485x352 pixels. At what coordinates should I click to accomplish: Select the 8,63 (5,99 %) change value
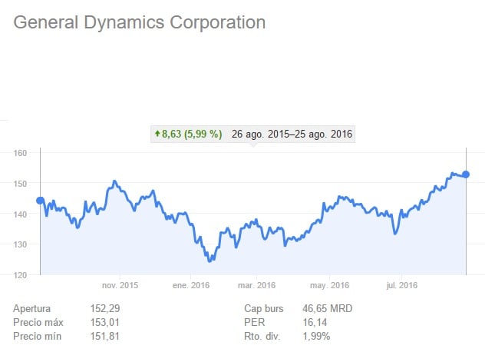point(192,134)
